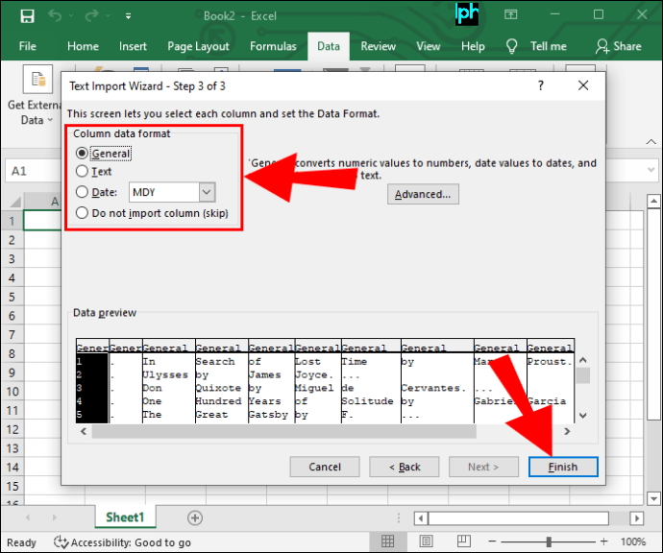Open the MDY date order dropdown
The height and width of the screenshot is (553, 663).
(207, 192)
